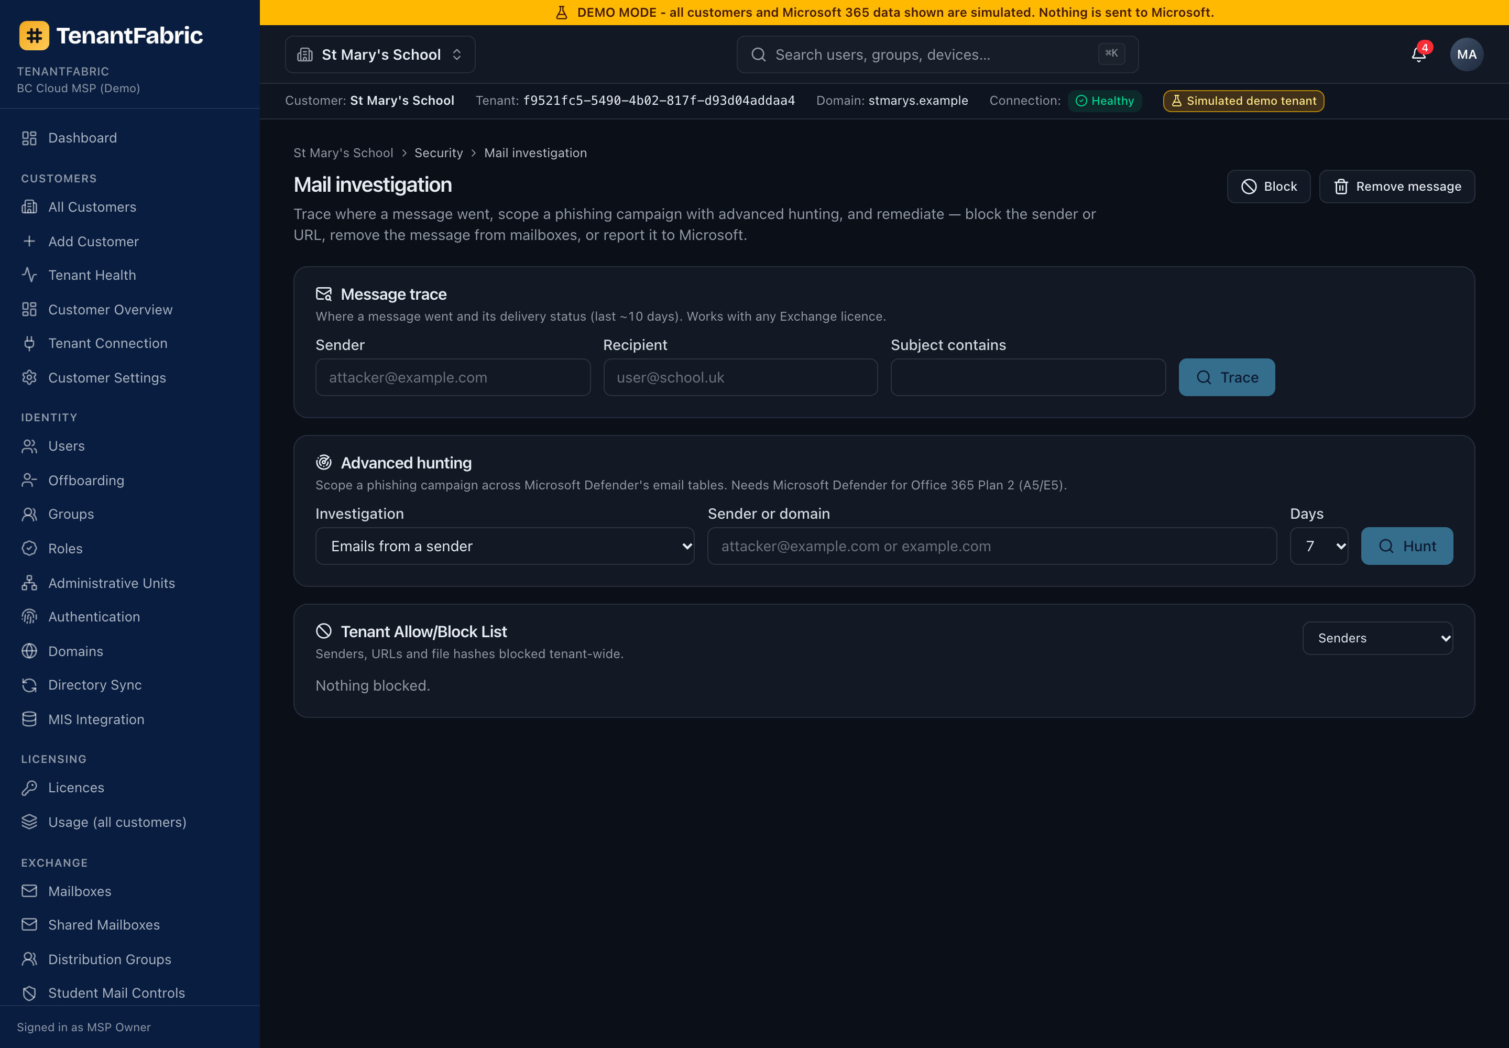Image resolution: width=1509 pixels, height=1048 pixels.
Task: Click the Add Customer plus icon
Action: pyautogui.click(x=29, y=241)
